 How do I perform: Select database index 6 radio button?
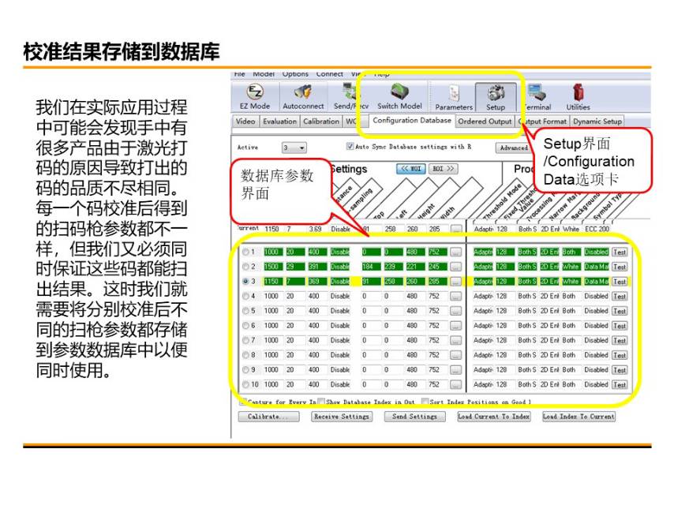[245, 325]
